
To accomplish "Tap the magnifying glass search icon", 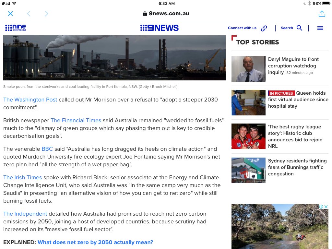I will pos(299,28).
